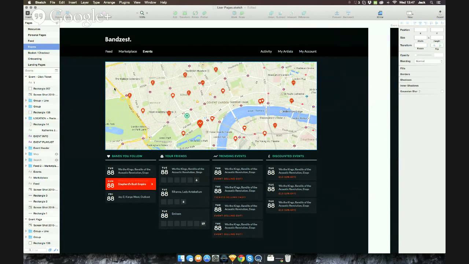Screen dimensions: 469x264
Task: Click the layer Filter search field
Action: click(36, 250)
